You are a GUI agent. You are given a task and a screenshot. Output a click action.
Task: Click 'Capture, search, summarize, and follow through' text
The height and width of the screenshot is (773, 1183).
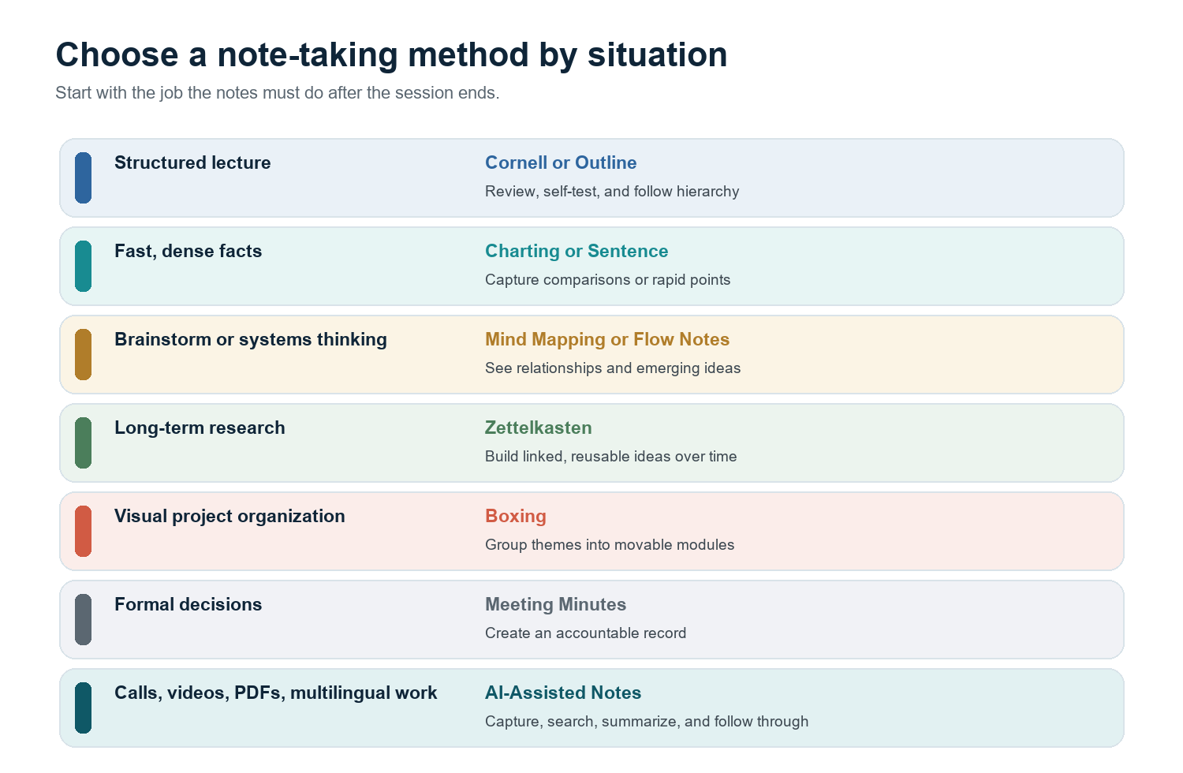[x=647, y=721]
